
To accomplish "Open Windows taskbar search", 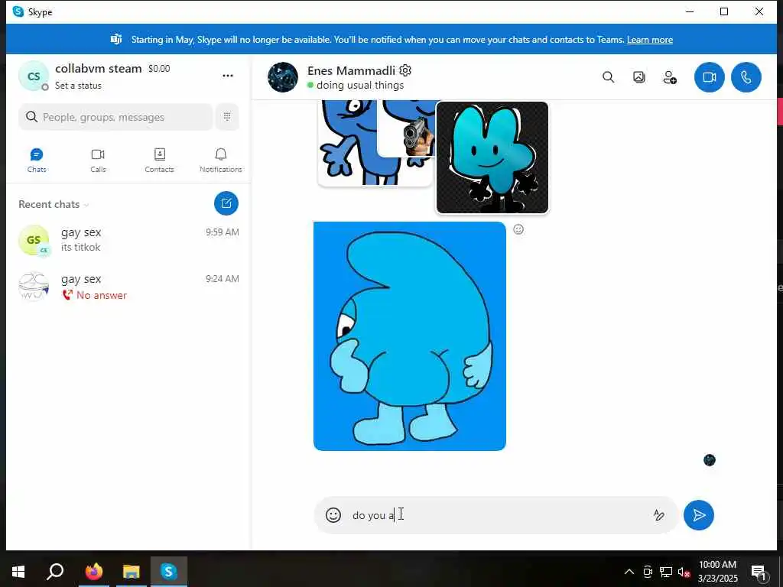I will click(55, 572).
